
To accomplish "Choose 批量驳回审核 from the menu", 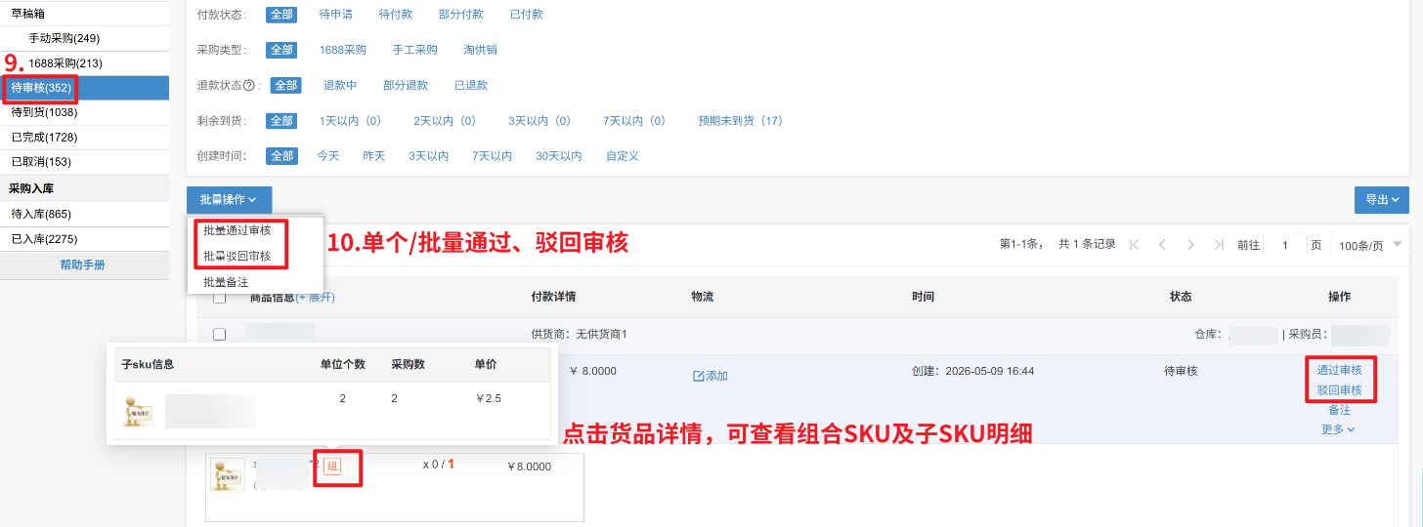I will tap(237, 257).
